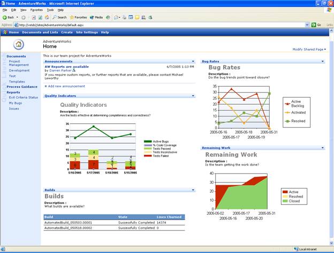The image size is (334, 253).
Task: Open Create in the navigation bar
Action: (67, 32)
